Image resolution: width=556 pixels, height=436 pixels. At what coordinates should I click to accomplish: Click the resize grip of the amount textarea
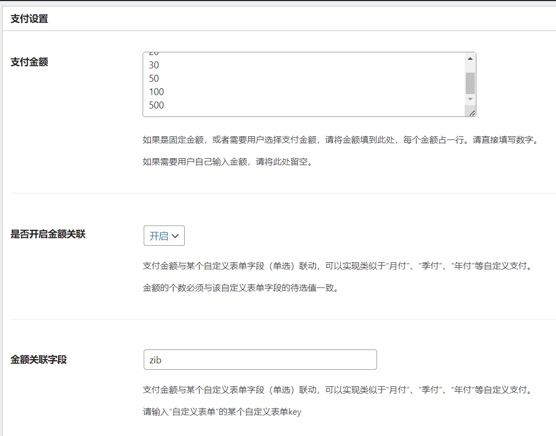pyautogui.click(x=472, y=113)
